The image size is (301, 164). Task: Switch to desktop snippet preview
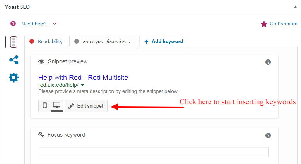click(x=57, y=105)
